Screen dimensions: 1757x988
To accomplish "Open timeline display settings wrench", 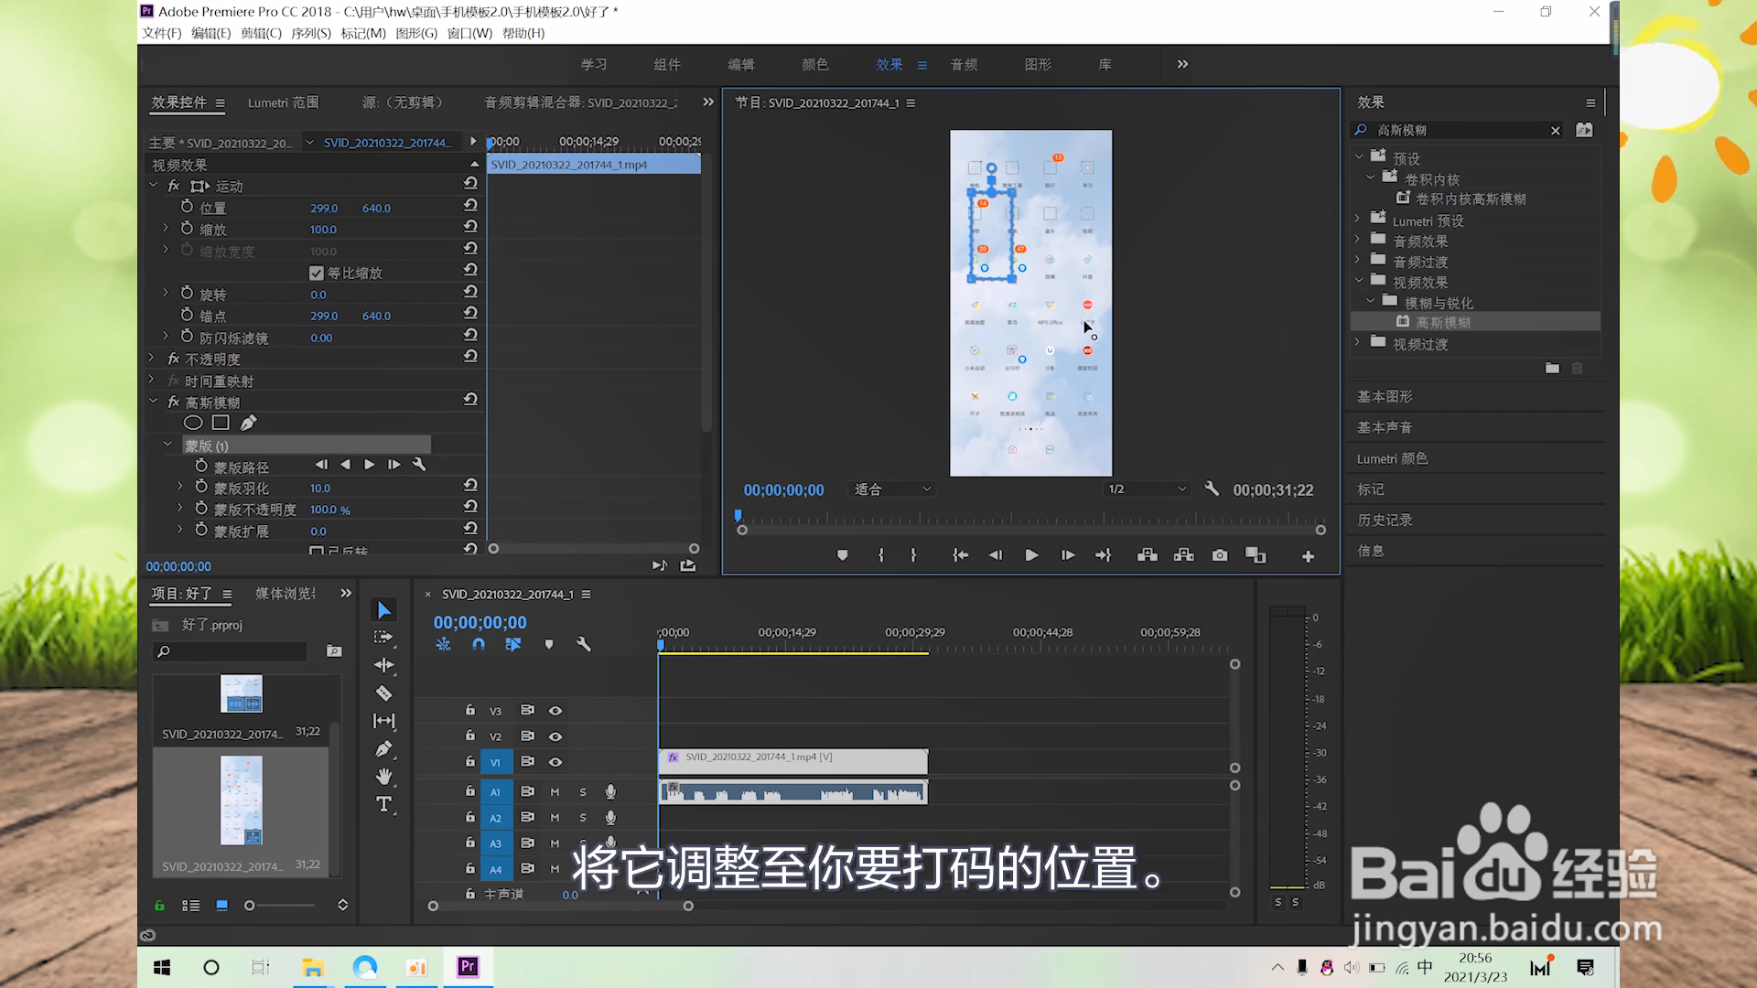I will (583, 644).
